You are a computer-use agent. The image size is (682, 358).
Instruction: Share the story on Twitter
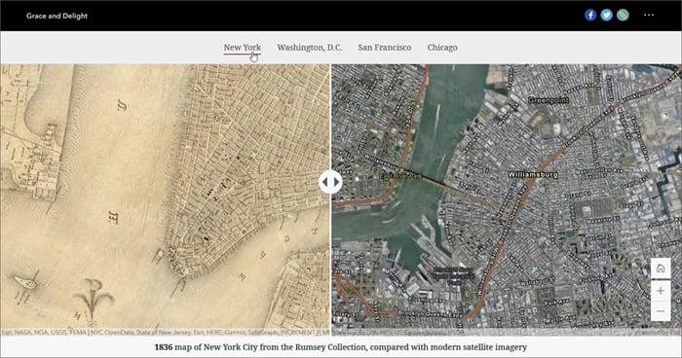(606, 16)
